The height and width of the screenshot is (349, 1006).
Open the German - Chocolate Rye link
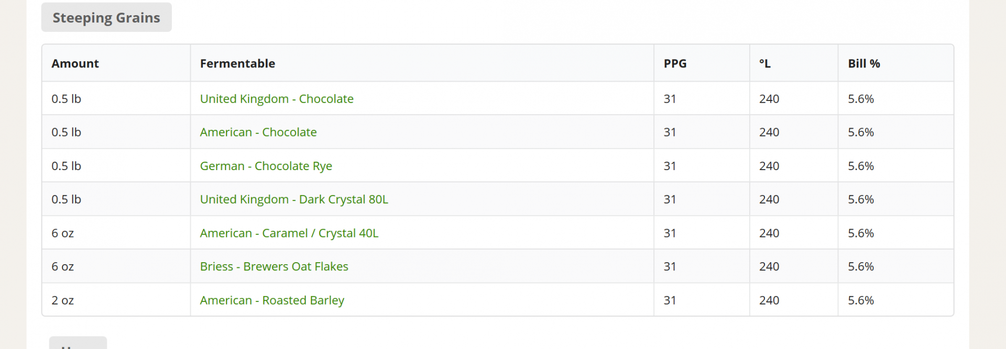(266, 166)
